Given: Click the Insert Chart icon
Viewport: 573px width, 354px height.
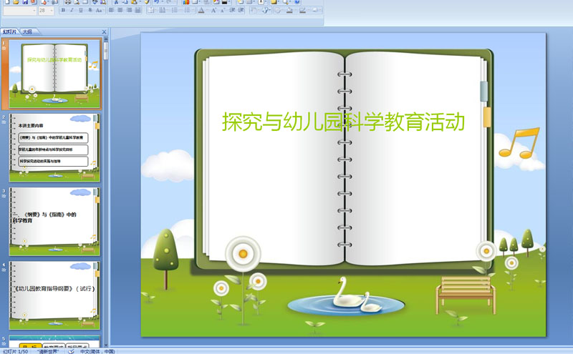Looking at the screenshot, I should point(186,2).
